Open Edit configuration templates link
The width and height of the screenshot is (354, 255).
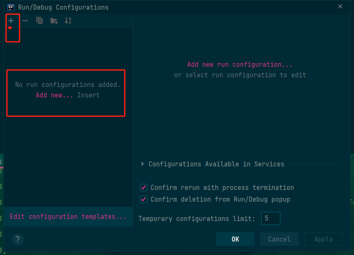68,217
